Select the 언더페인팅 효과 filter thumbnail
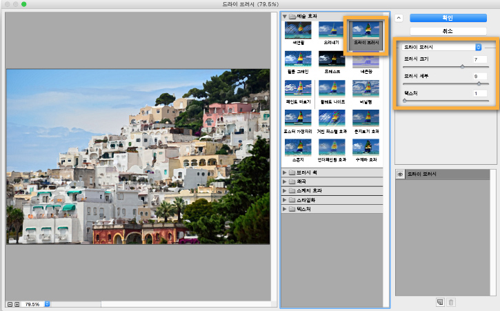The height and width of the screenshot is (311, 500). [332, 147]
